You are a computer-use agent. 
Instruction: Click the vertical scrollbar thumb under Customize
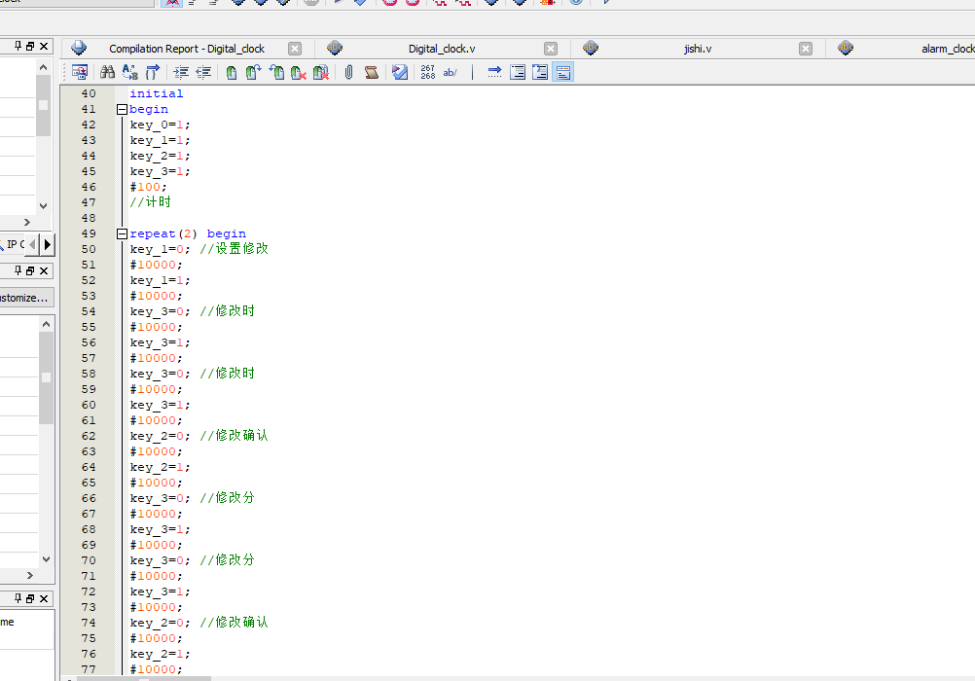point(46,377)
